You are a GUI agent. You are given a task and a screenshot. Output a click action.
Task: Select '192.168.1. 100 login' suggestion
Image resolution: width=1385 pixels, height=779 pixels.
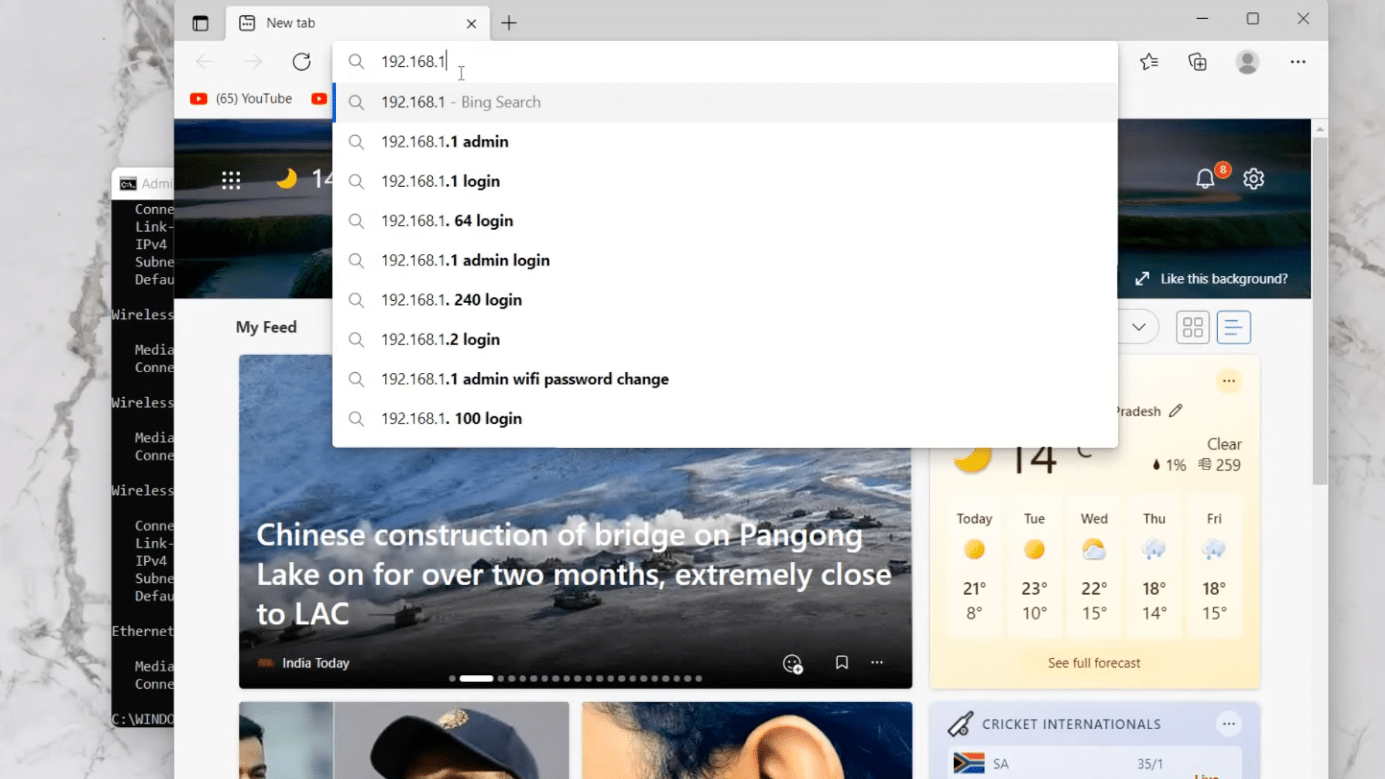tap(725, 419)
